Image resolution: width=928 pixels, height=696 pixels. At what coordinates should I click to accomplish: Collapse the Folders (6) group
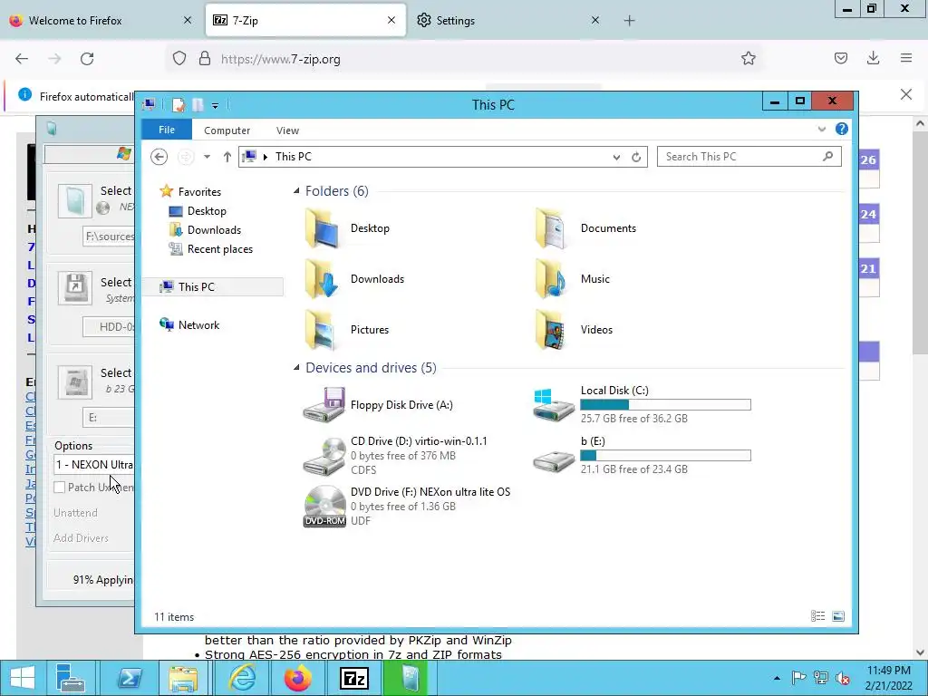(296, 190)
